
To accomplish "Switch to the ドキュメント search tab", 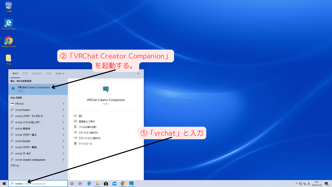I will pyautogui.click(x=37, y=74).
